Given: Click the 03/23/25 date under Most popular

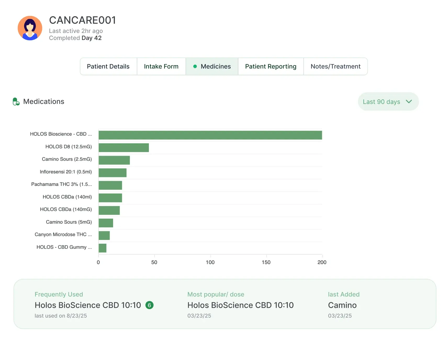Looking at the screenshot, I should click(199, 316).
